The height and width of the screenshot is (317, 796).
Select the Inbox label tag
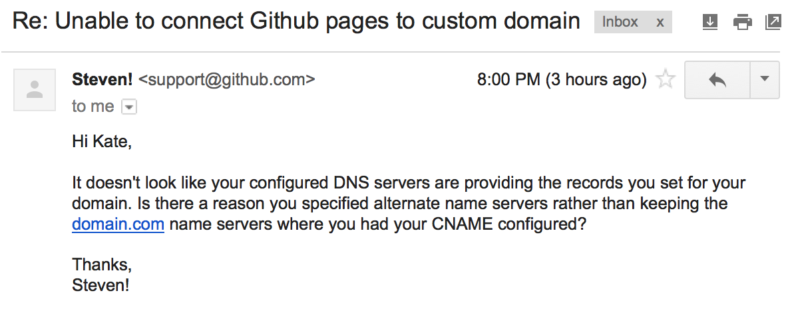tap(620, 22)
